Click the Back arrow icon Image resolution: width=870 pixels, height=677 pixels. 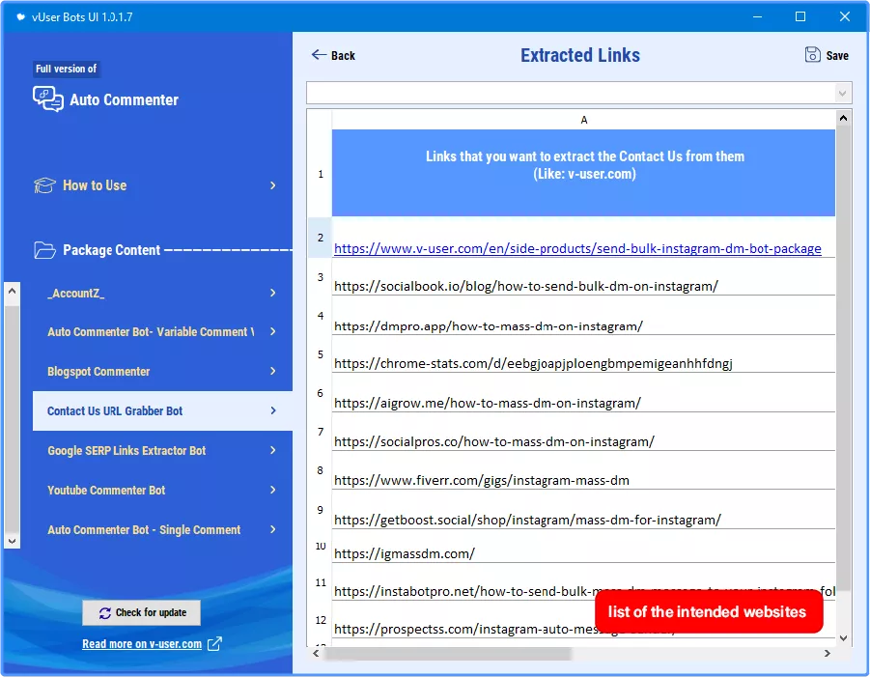(x=319, y=54)
